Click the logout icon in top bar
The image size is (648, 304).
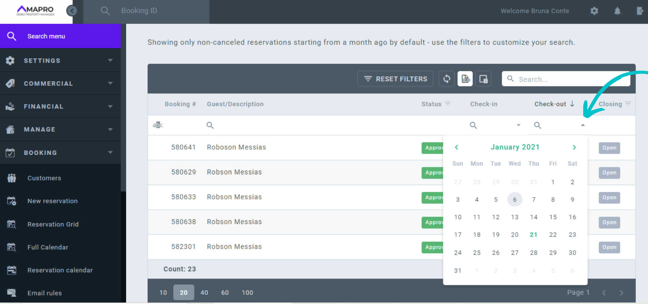click(640, 11)
